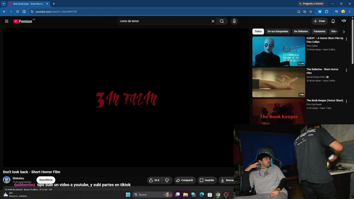Open Chrome media controls icon
This screenshot has height=199, width=354.
pyautogui.click(x=336, y=12)
